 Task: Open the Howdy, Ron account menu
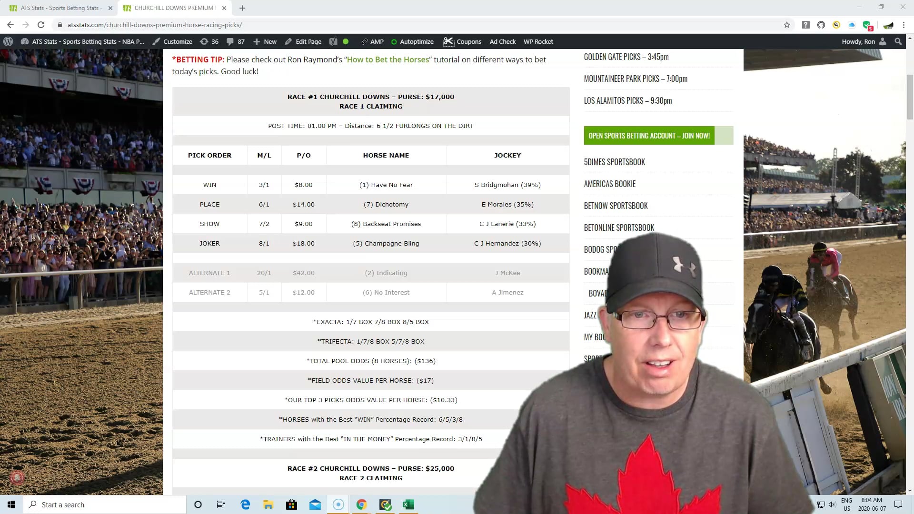click(864, 41)
